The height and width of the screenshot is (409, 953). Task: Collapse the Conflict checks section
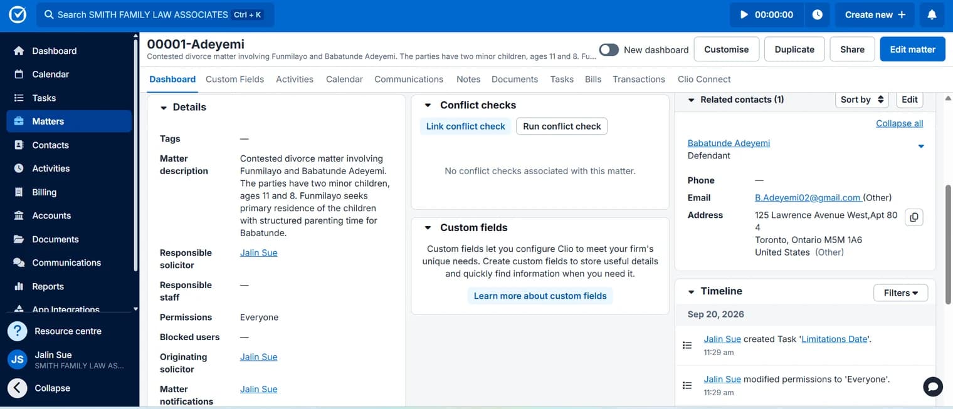click(x=428, y=105)
